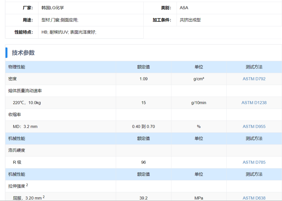Click the 洛氏硬度 row label
This screenshot has width=282, height=201.
(x=17, y=151)
